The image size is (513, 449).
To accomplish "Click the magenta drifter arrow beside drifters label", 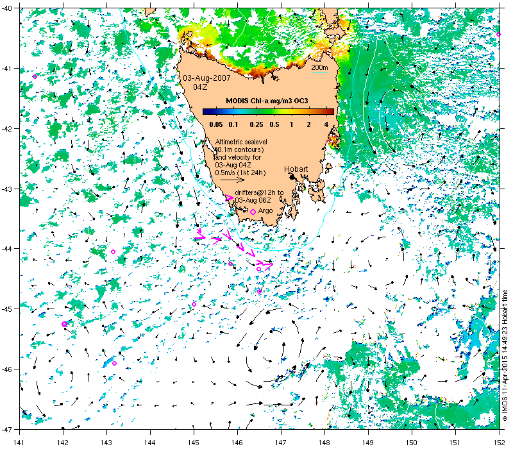I will 230,198.
